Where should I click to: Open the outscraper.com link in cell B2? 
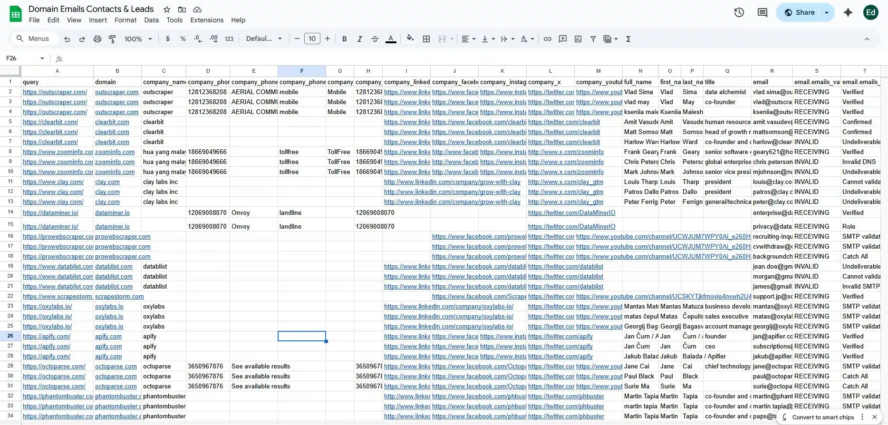[x=116, y=92]
